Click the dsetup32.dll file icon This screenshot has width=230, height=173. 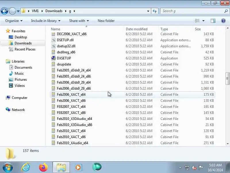[x=53, y=46]
